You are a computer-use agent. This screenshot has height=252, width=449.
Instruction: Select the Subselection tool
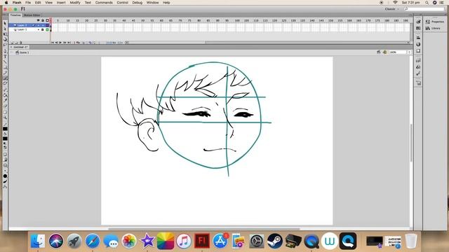tap(5, 29)
